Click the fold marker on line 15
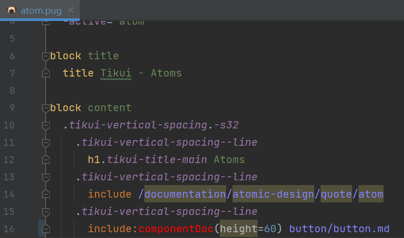404x238 pixels. click(x=46, y=211)
